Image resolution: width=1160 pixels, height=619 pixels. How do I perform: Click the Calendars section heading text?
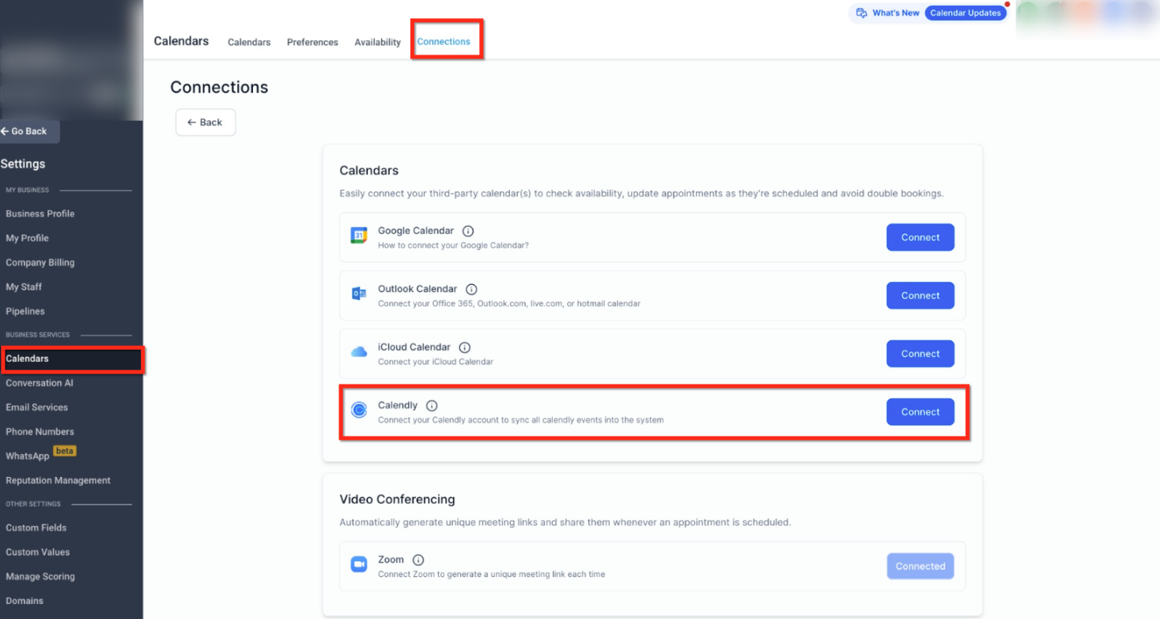tap(369, 171)
